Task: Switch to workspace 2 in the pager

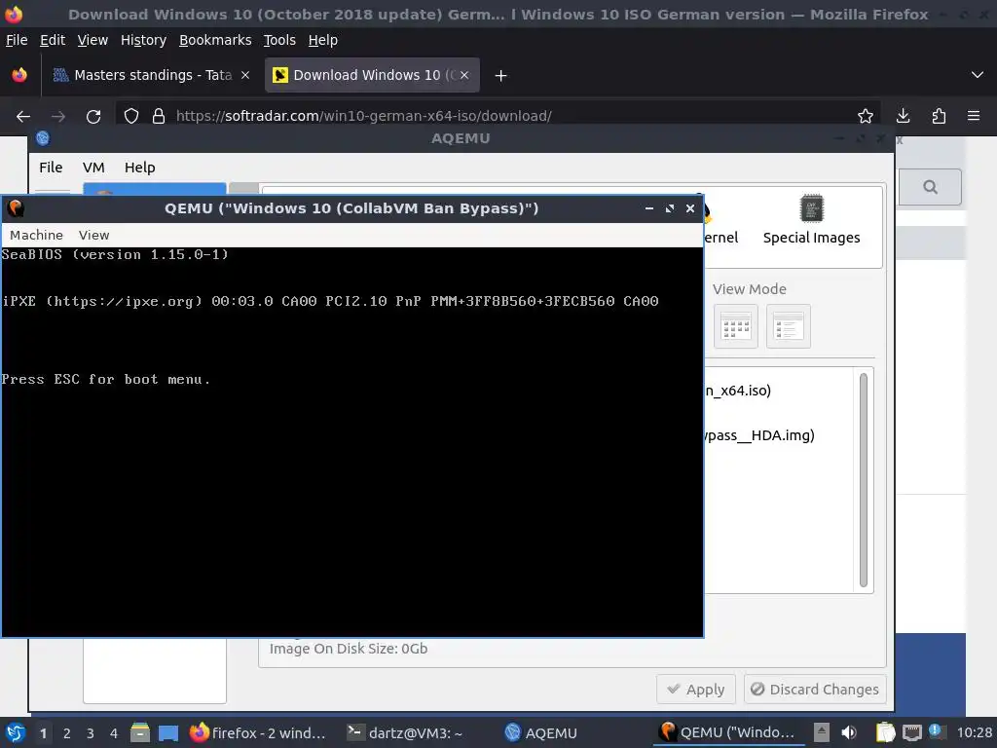Action: tap(67, 733)
